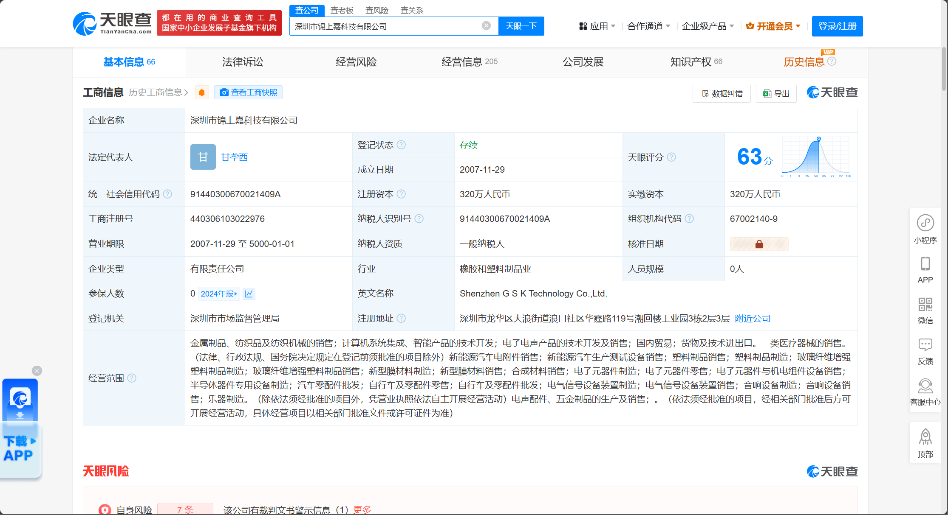Screen dimensions: 948x515
Task: Click help icon beside 纳税人识别号
Action: pyautogui.click(x=419, y=218)
